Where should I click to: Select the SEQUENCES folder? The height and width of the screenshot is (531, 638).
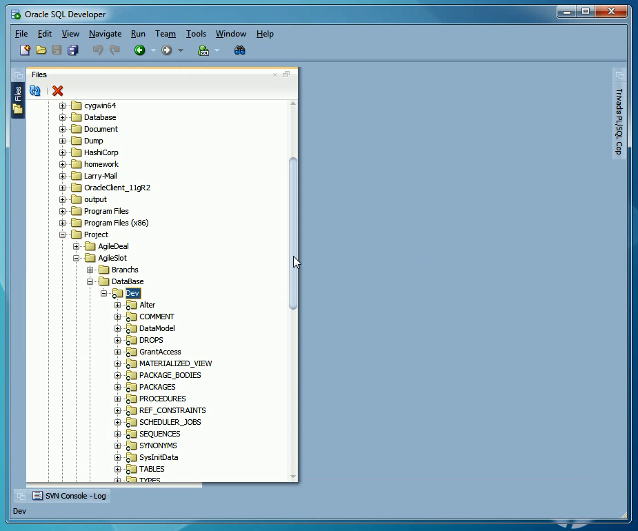click(x=159, y=434)
